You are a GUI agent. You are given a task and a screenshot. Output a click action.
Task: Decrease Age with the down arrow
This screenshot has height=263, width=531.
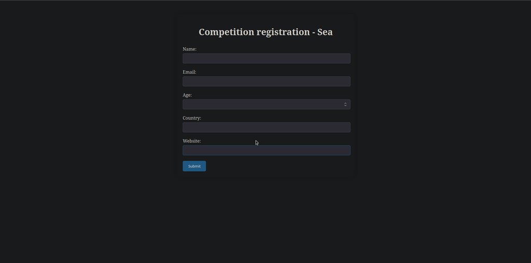[345, 106]
